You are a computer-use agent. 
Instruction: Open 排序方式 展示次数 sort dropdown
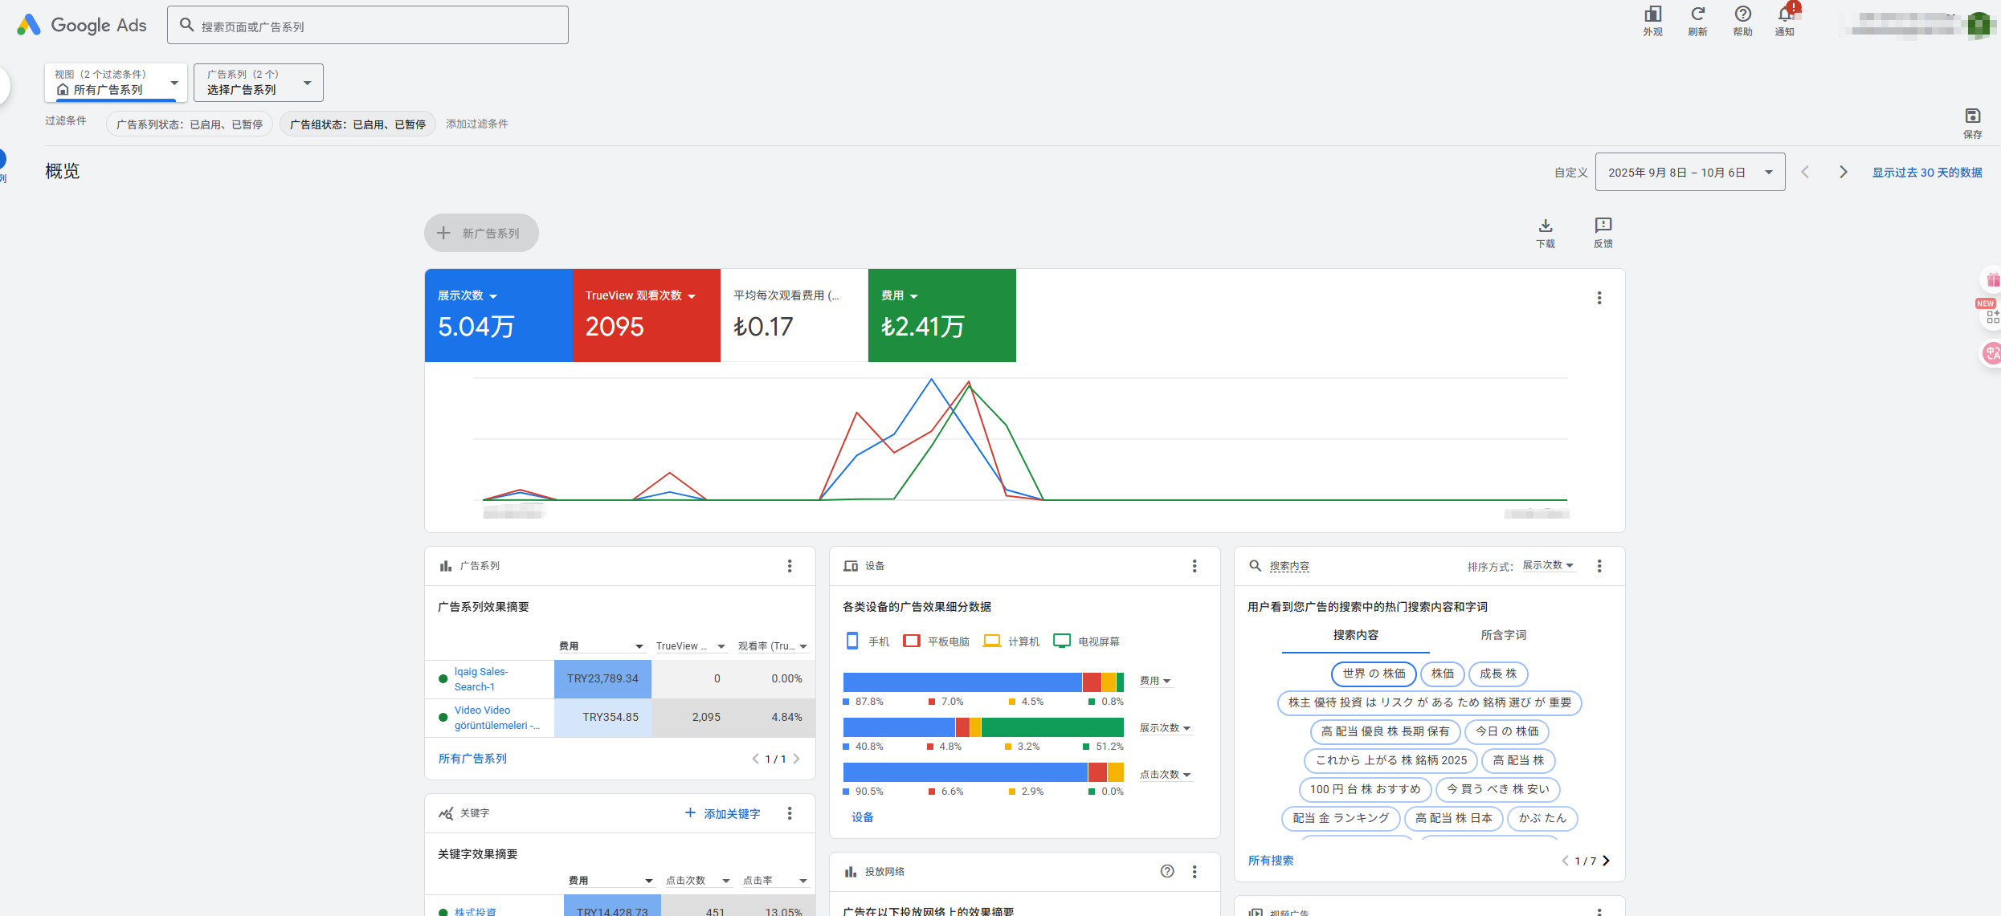pyautogui.click(x=1548, y=565)
